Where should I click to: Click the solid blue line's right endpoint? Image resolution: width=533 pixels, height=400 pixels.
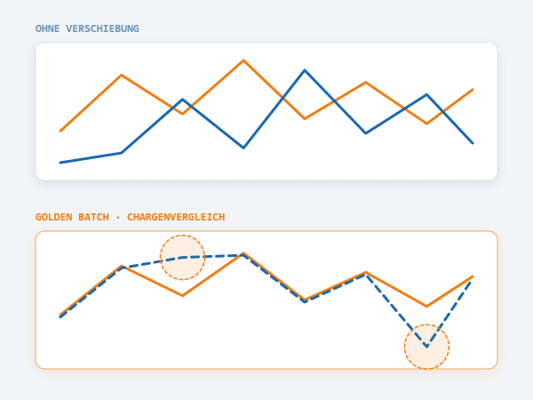click(x=473, y=143)
